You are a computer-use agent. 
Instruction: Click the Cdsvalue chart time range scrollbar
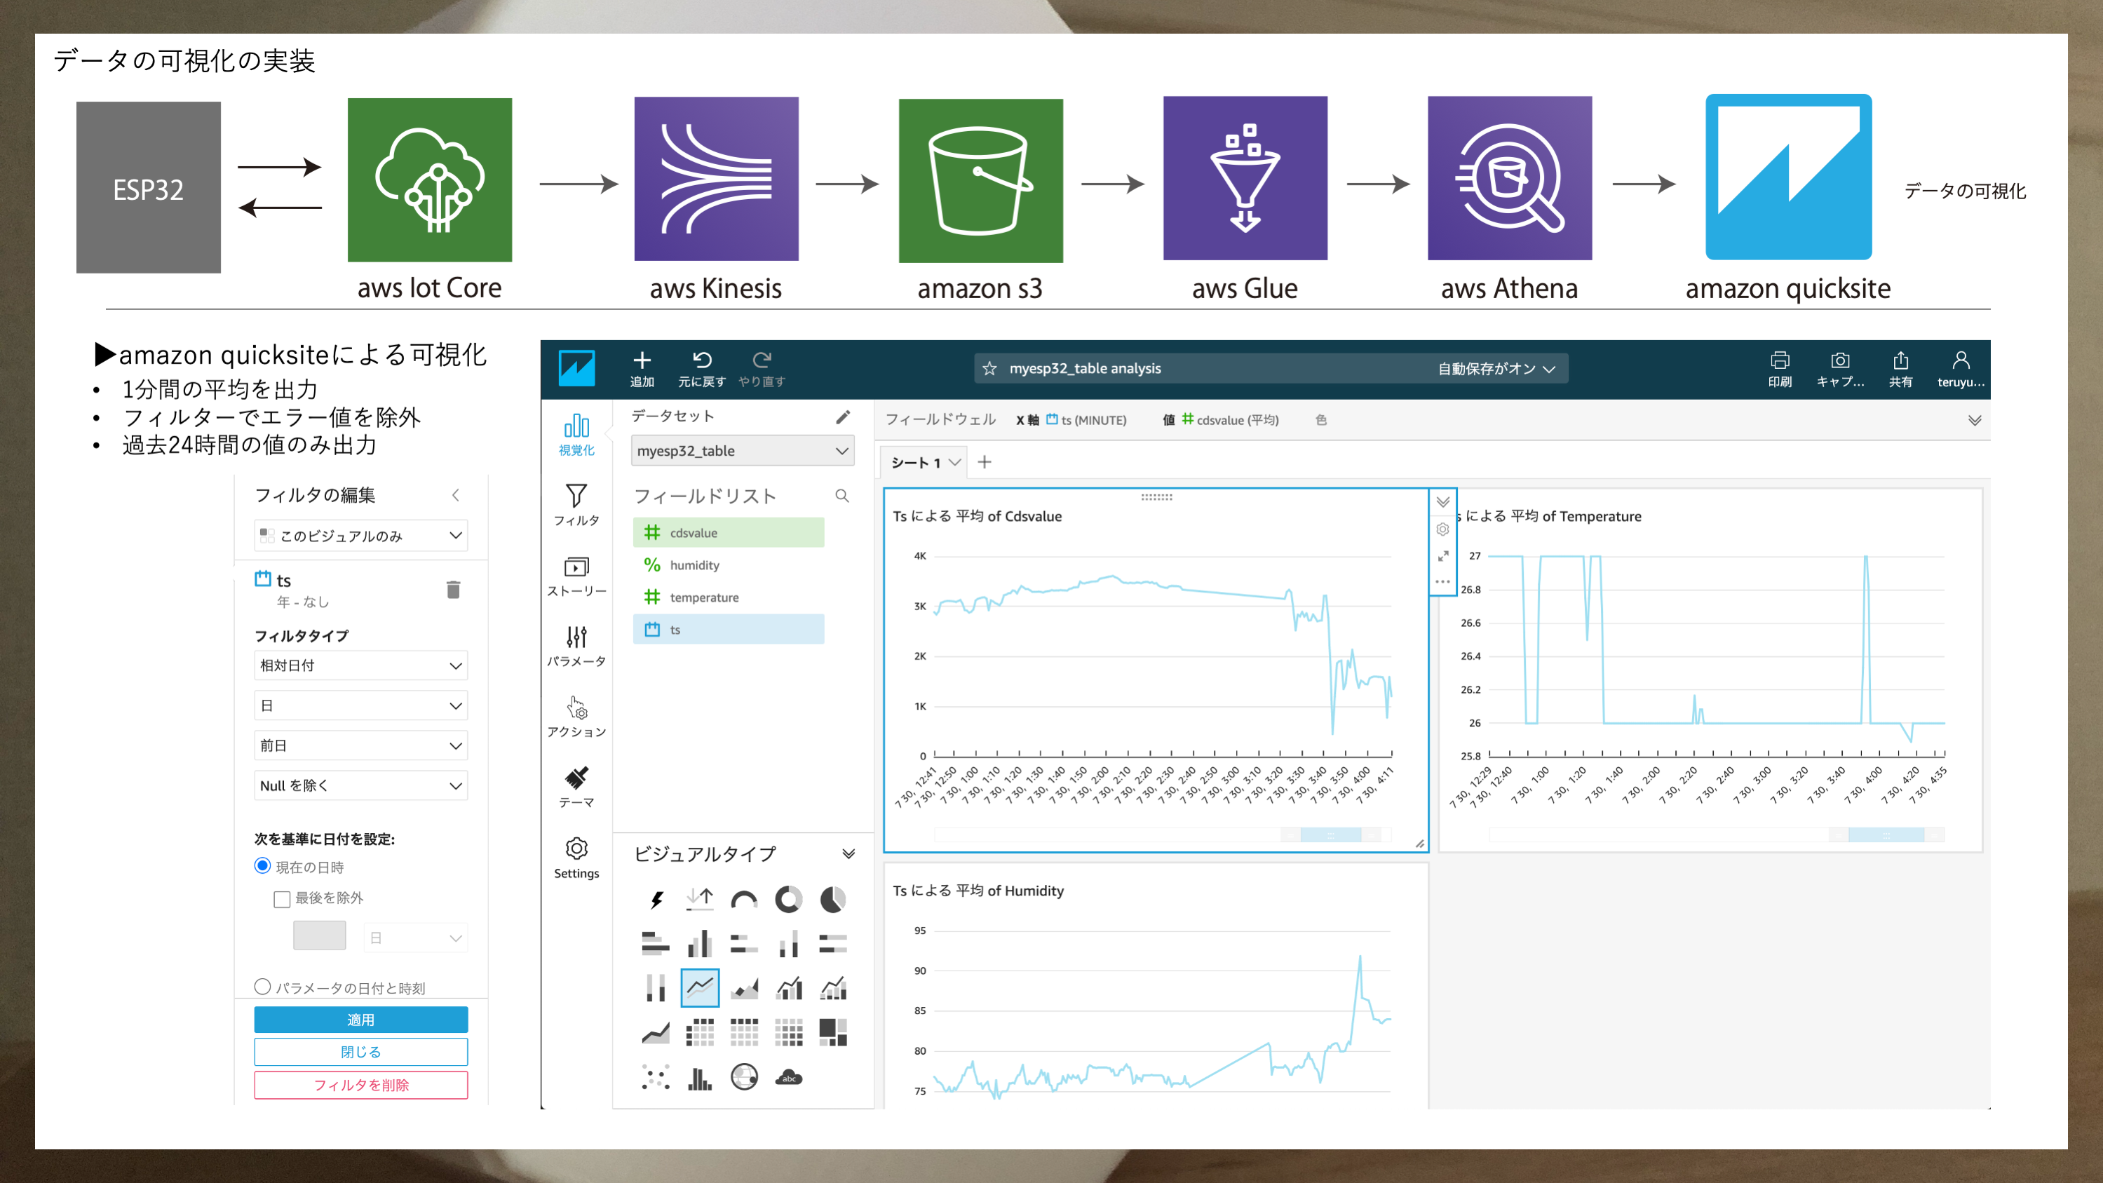click(x=1331, y=834)
